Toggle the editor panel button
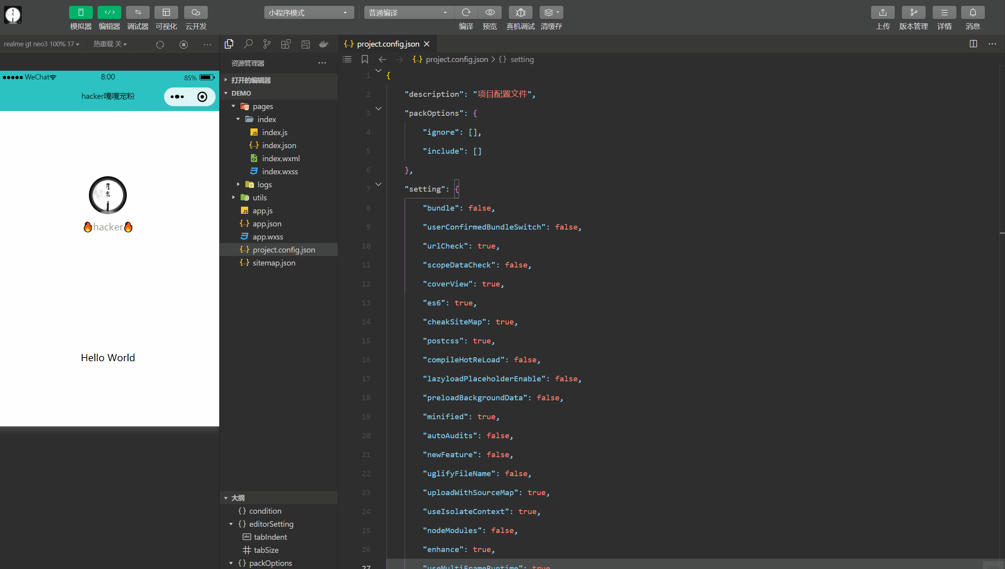Image resolution: width=1005 pixels, height=569 pixels. [109, 13]
